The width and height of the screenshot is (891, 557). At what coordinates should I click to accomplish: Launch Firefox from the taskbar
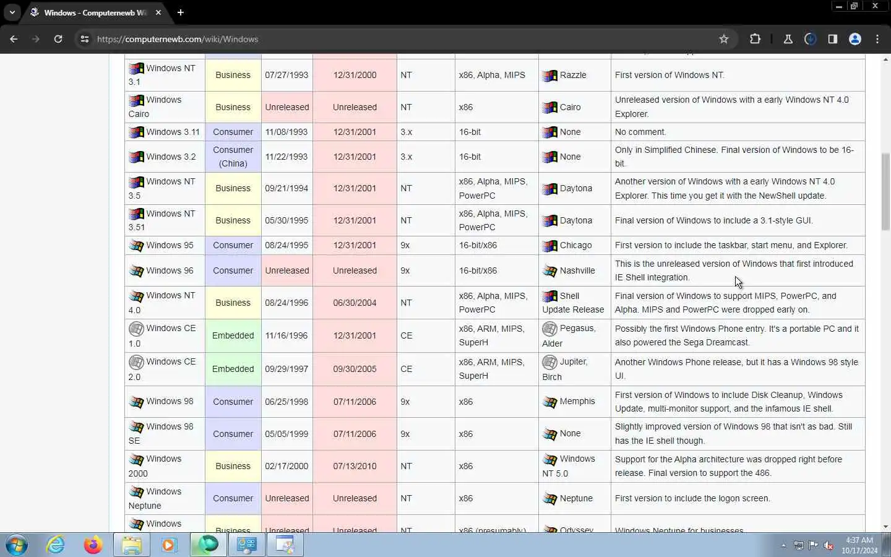(x=93, y=545)
